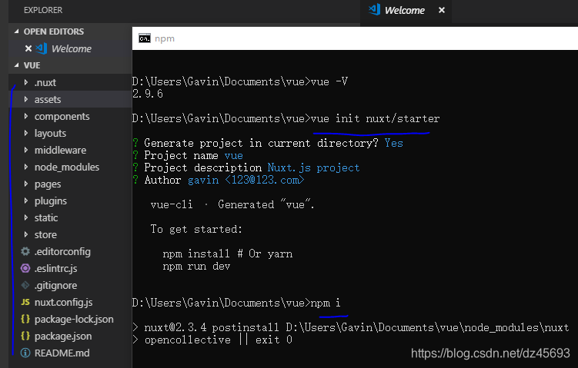The image size is (578, 368).
Task: Open the README.md file
Action: [70, 353]
